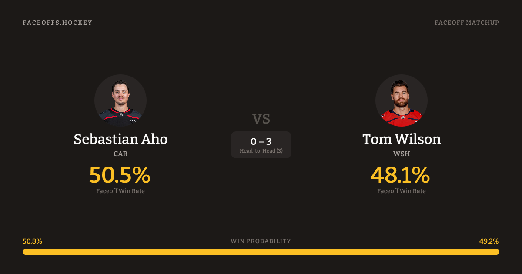
Task: Select the Tom Wilson player name
Action: [401, 139]
